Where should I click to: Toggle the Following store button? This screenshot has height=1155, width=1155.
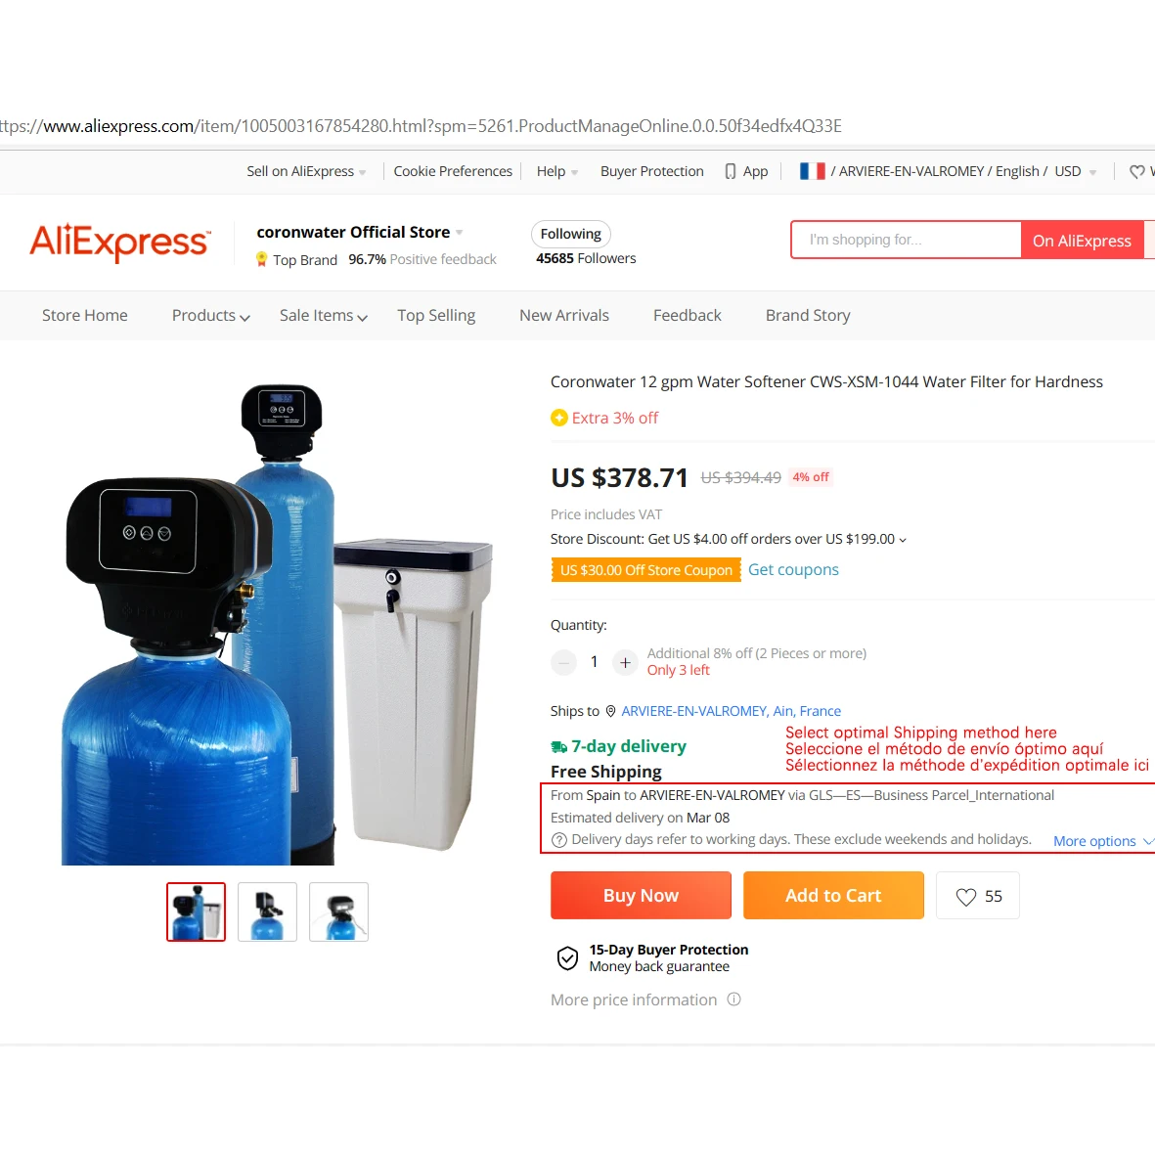point(571,235)
